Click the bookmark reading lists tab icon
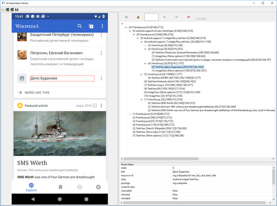Image resolution: width=277 pixels, height=206 pixels. tap(61, 187)
